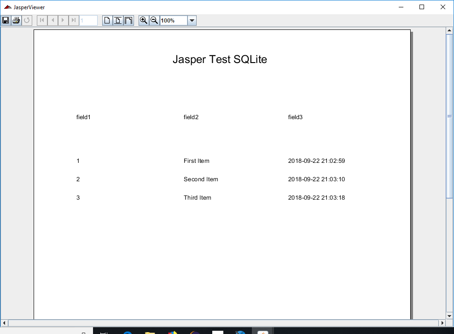Click the 'Jasper Test SQLite' report title
This screenshot has height=334, width=454.
(x=220, y=59)
